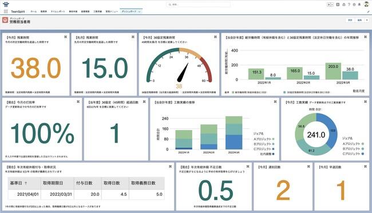Expand the 【今月】36協定残業時間 gauge card
This screenshot has width=372, height=213.
(x=215, y=37)
